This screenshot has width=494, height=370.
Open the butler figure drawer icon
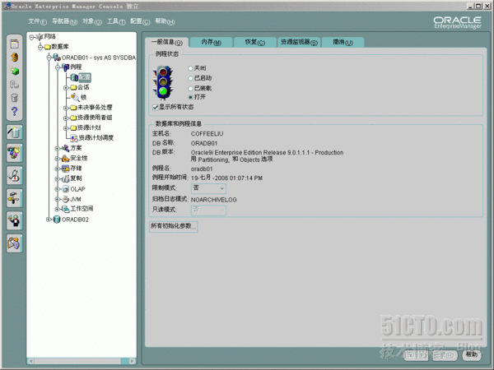pos(15,220)
